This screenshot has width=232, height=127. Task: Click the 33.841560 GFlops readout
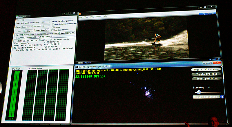tap(90, 76)
